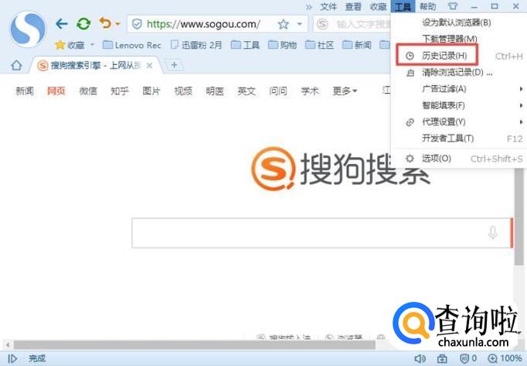Click the speaker mute icon in status bar
Viewport: 527px width, 366px height.
(x=420, y=358)
